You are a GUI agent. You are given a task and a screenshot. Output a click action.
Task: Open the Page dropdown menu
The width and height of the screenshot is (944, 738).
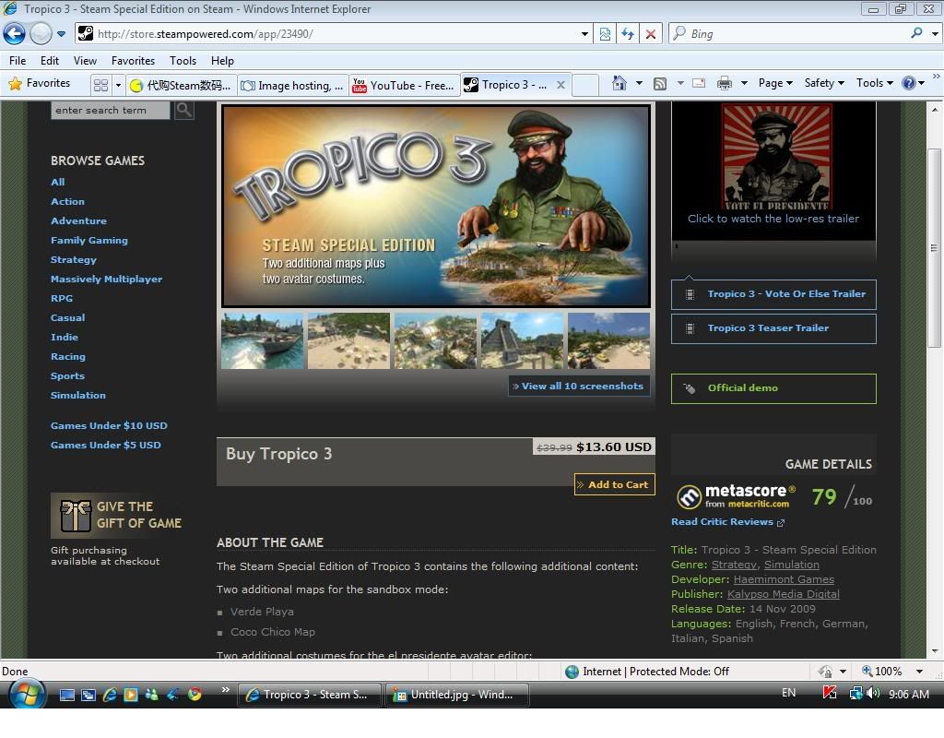pyautogui.click(x=775, y=83)
